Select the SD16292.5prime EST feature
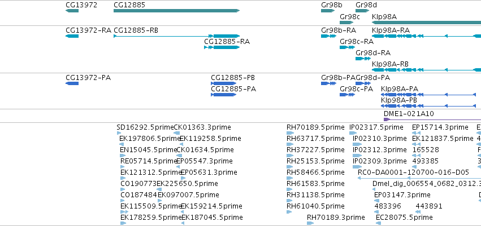This screenshot has width=481, height=226. (x=119, y=133)
